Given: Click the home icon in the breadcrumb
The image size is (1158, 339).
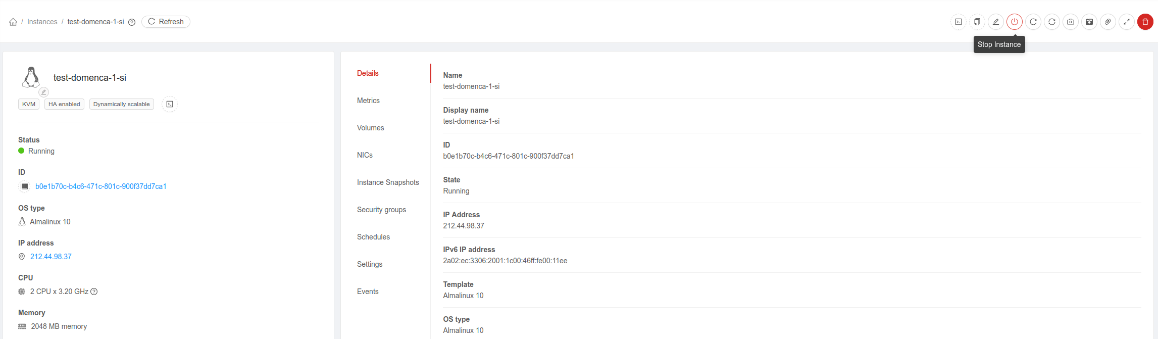Looking at the screenshot, I should 13,22.
